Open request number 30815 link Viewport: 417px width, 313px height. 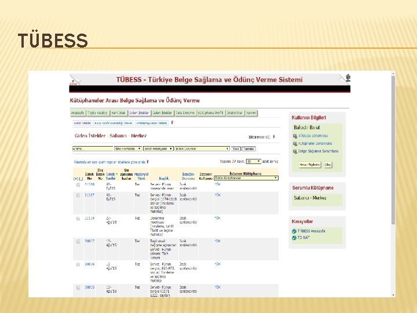click(x=90, y=287)
